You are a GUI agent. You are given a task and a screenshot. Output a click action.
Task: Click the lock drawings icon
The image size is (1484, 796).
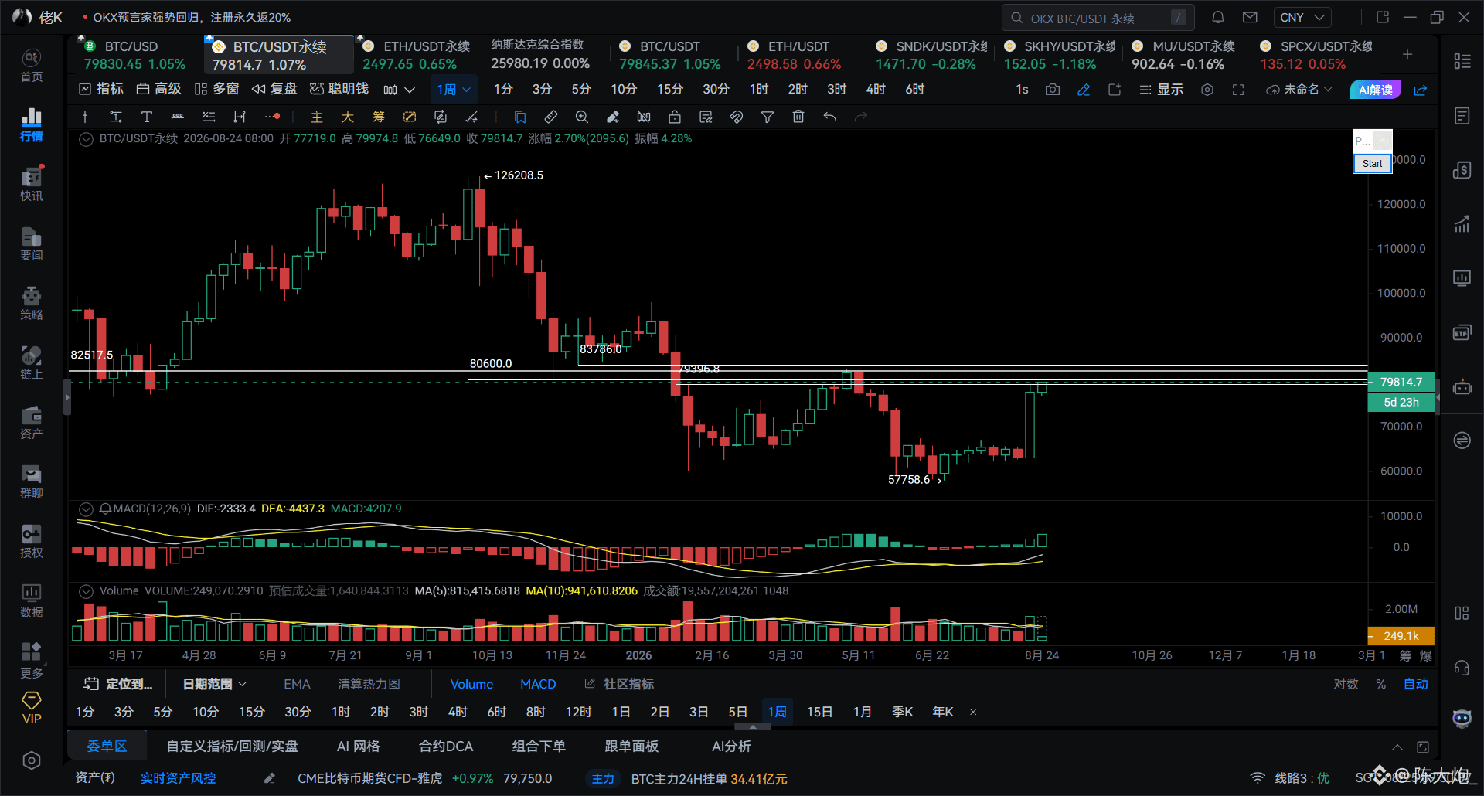point(675,117)
